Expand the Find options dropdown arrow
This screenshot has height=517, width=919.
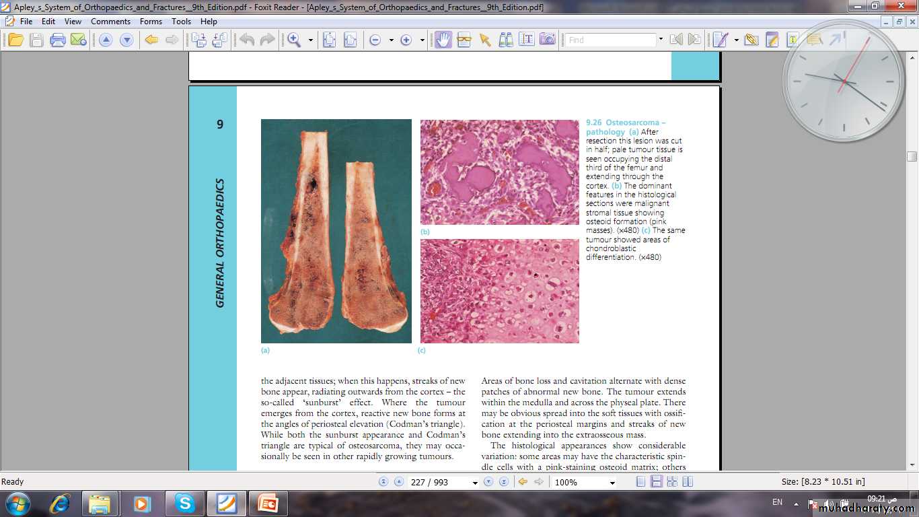coord(661,40)
